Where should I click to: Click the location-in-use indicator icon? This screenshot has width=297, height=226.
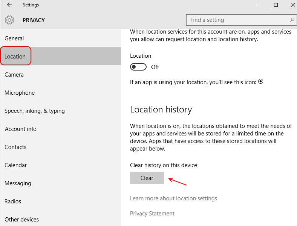click(x=261, y=81)
